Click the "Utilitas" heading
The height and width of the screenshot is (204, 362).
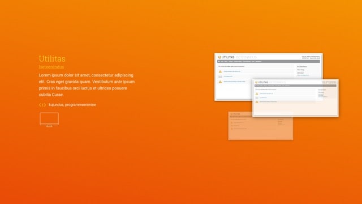[x=52, y=58]
